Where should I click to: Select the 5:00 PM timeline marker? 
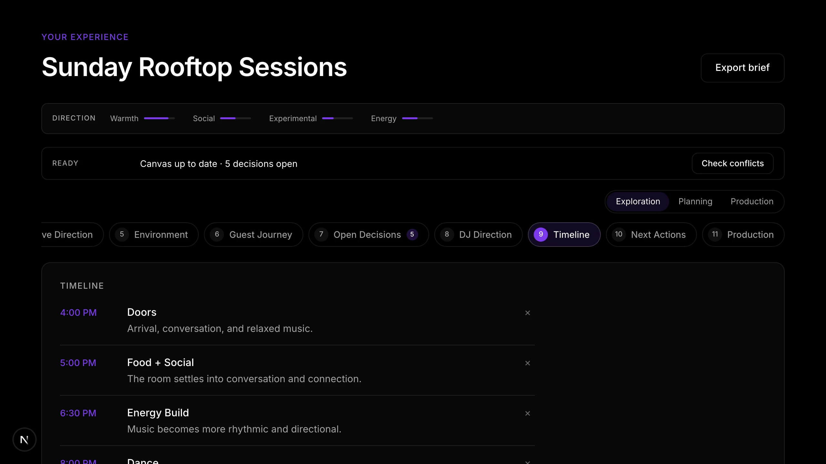[78, 363]
